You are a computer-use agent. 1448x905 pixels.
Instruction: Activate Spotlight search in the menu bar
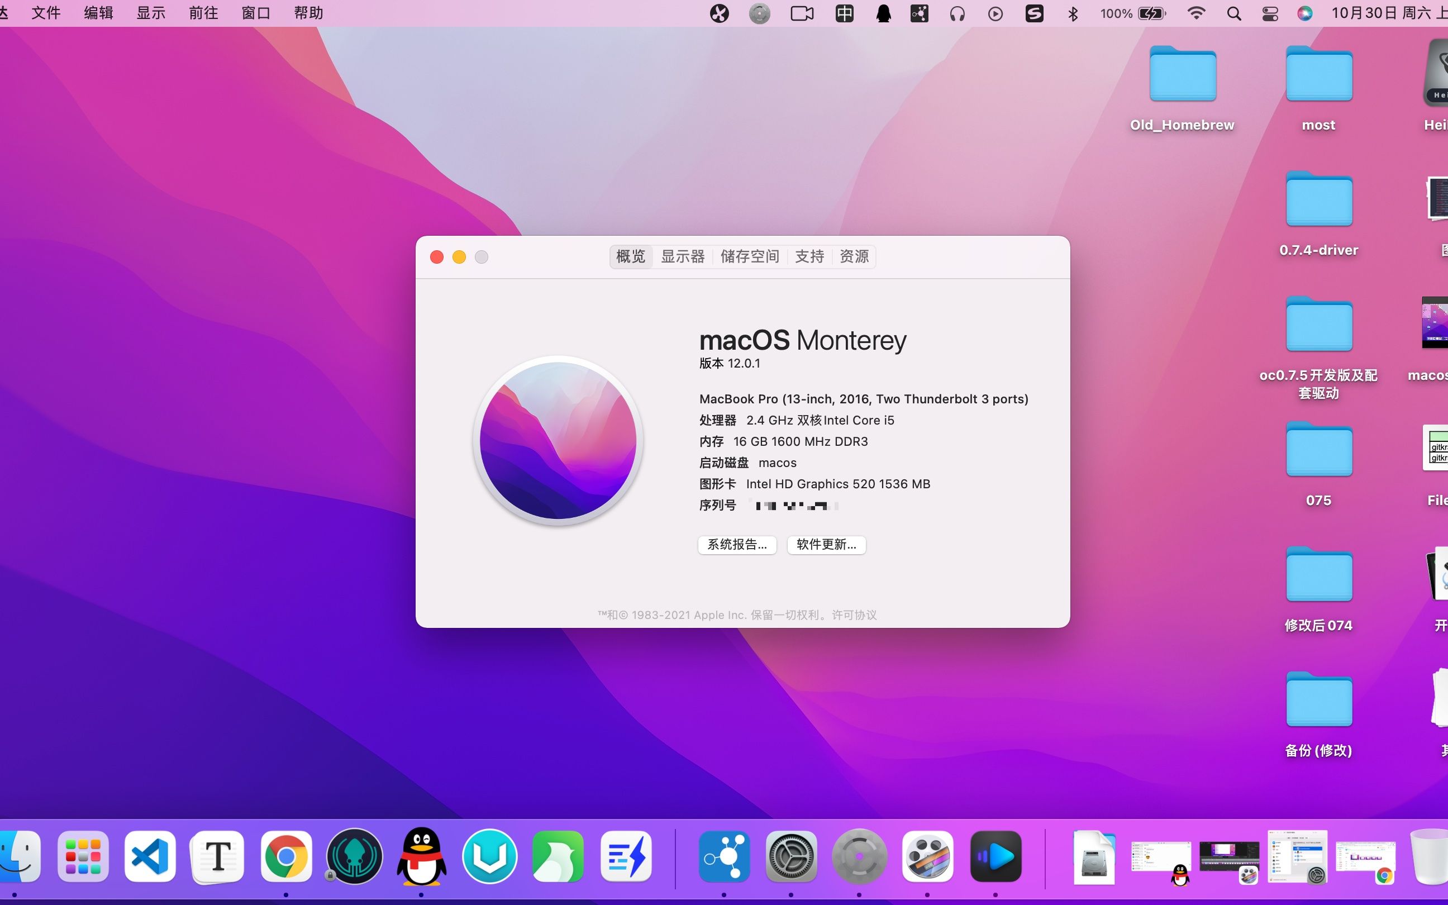click(x=1234, y=12)
